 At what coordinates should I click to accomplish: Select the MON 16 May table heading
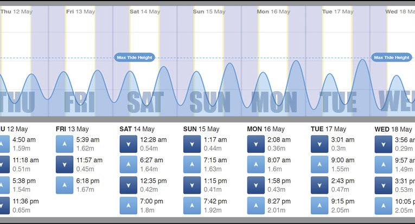point(265,129)
